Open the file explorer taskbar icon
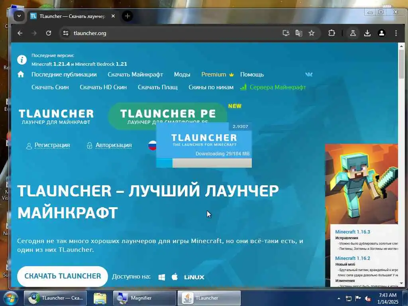Screen dimensions: 408x306 (100, 298)
